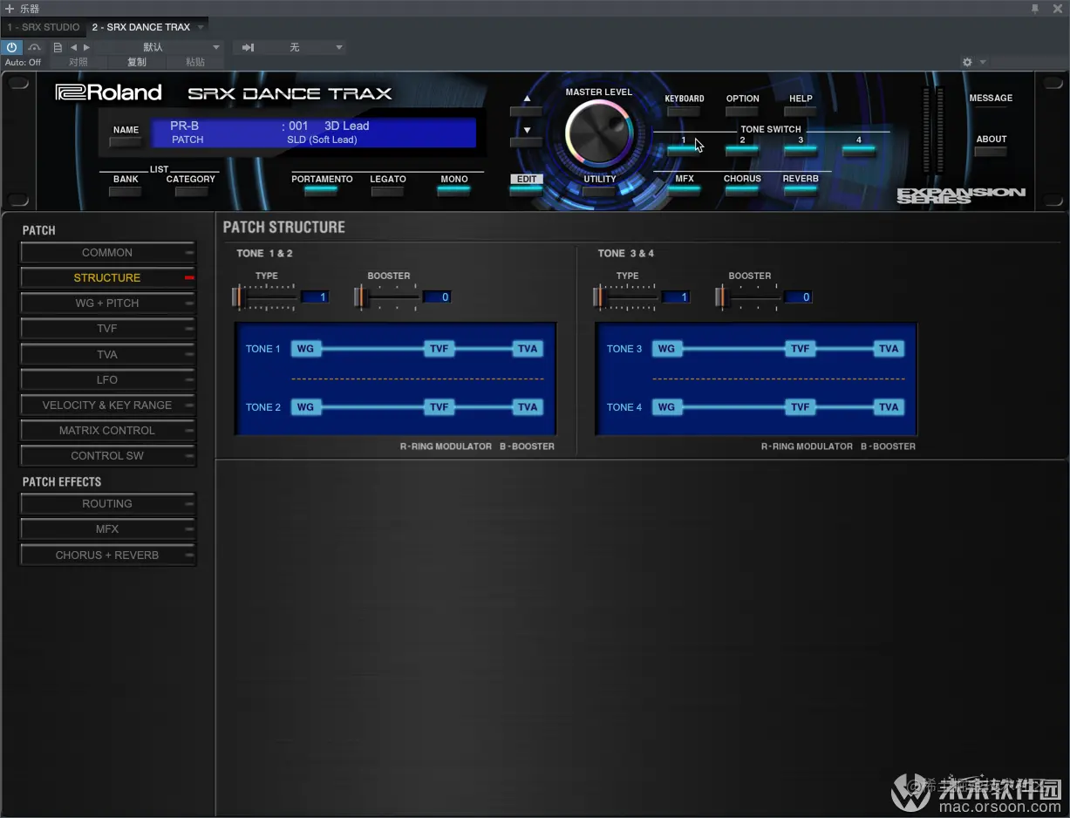Viewport: 1070px width, 818px height.
Task: Click Tone 1 & 2 TYPE slider
Action: pyautogui.click(x=265, y=297)
